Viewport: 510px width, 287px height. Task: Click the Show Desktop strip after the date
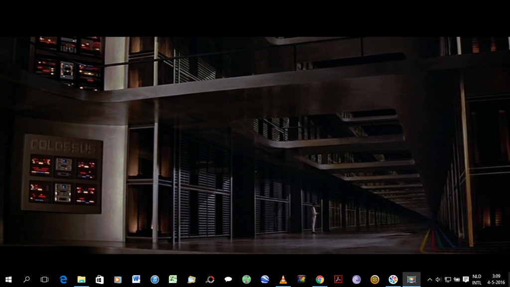coord(509,280)
